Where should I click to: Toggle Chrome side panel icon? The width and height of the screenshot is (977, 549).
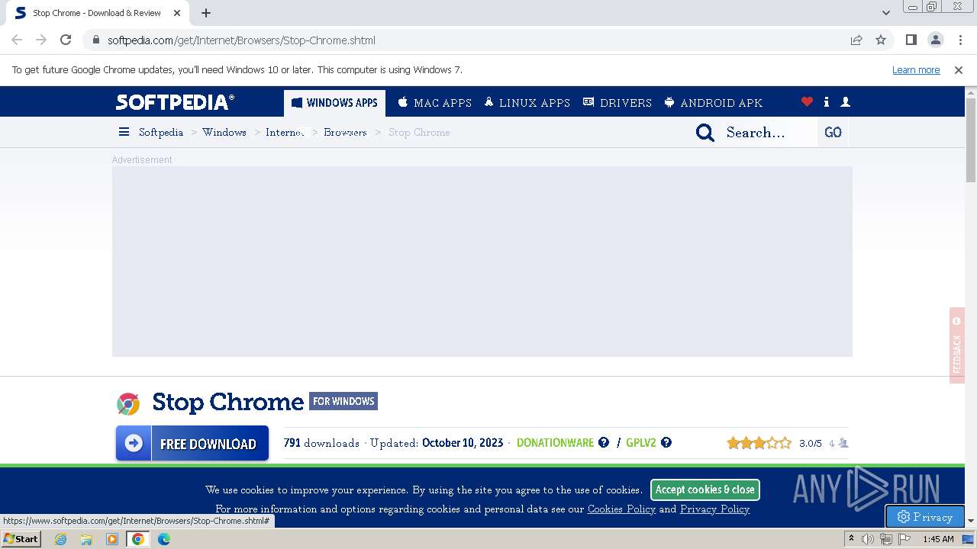click(x=911, y=40)
